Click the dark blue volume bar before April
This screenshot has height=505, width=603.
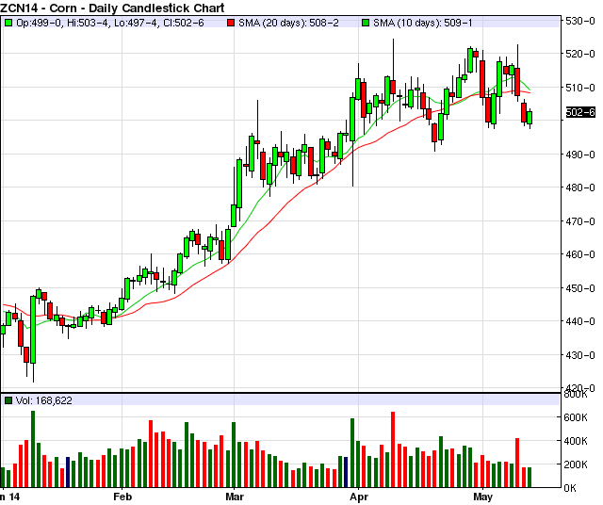click(x=346, y=472)
